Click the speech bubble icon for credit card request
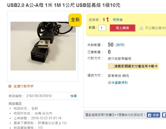Image resolution: width=166 pixels, height=129 pixels. coord(111,66)
